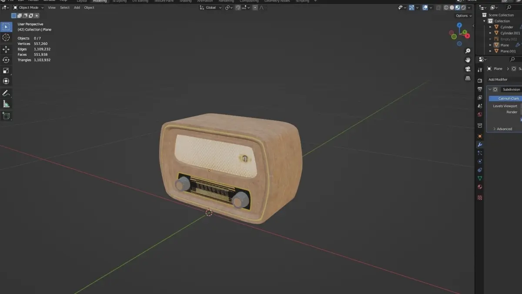
Task: Collapse the Collection tree item
Action: click(485, 21)
